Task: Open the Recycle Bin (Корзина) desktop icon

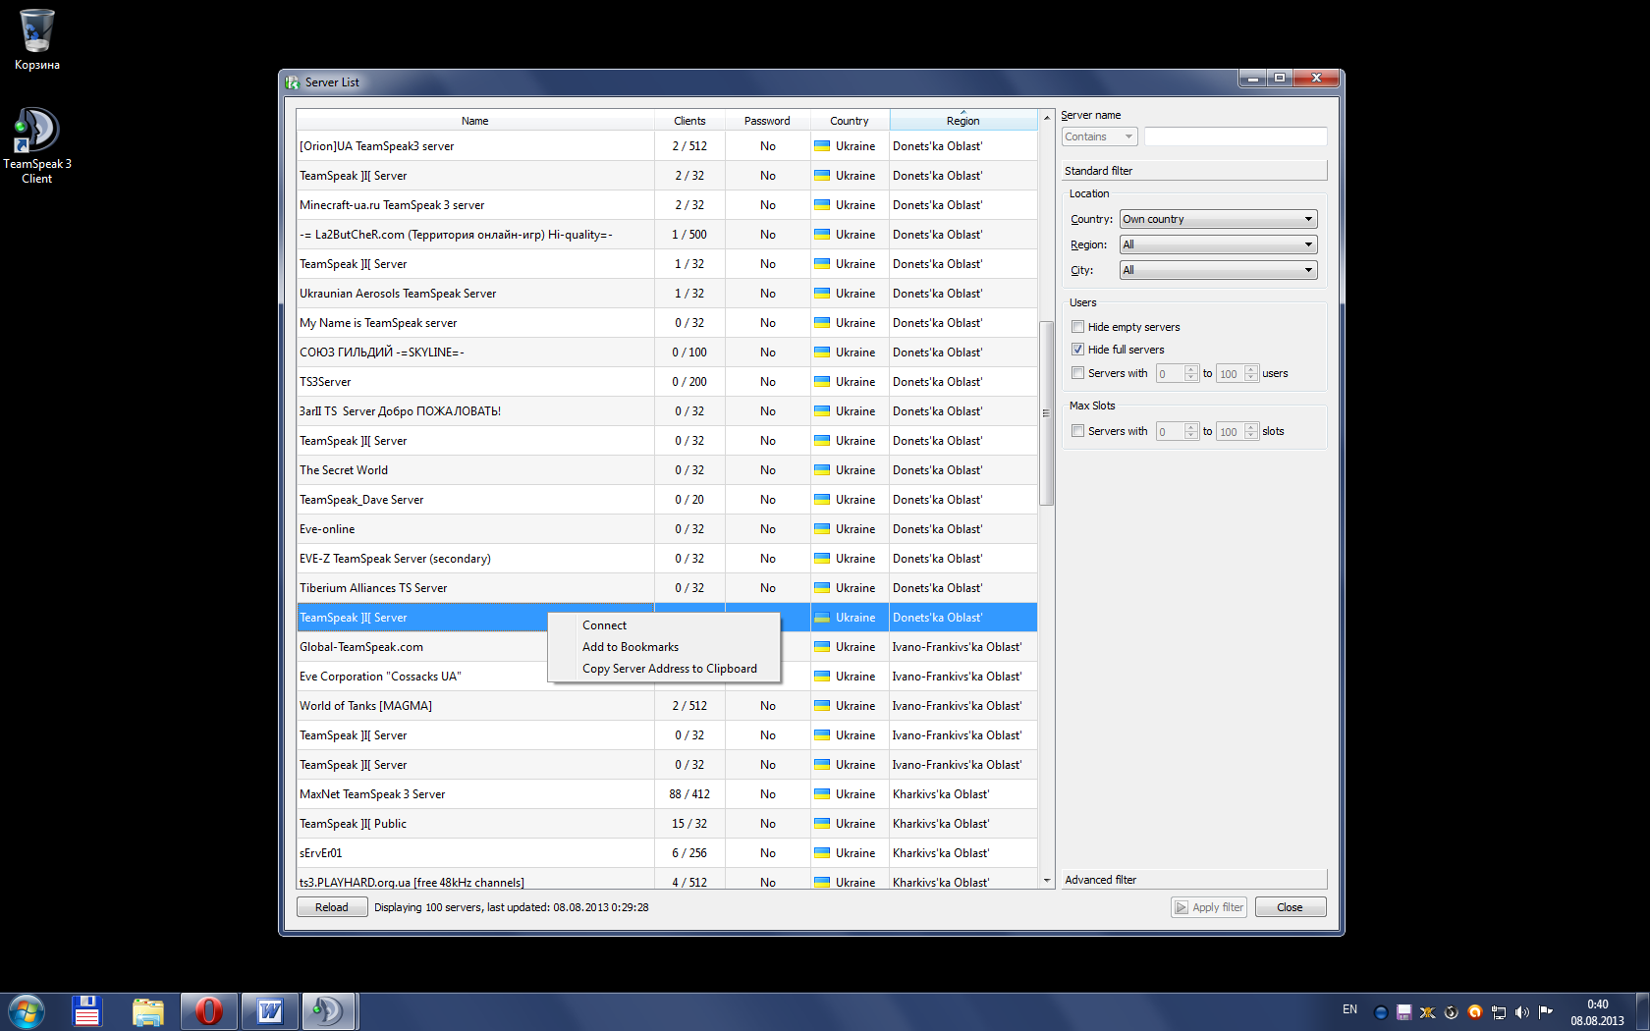Action: pos(37,39)
